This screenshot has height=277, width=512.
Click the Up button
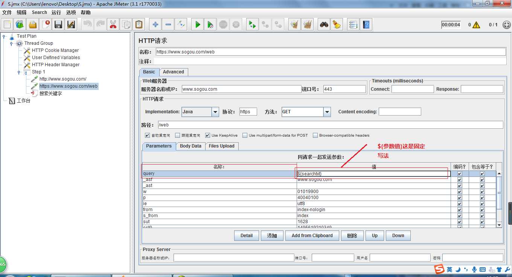pos(375,236)
